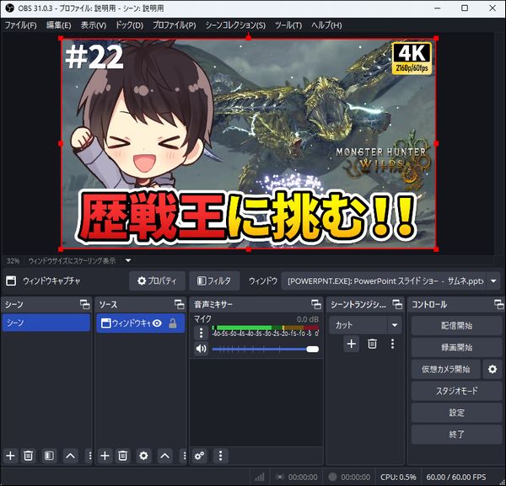The width and height of the screenshot is (506, 486).
Task: Click the streaming time status indicator
Action: pyautogui.click(x=297, y=477)
